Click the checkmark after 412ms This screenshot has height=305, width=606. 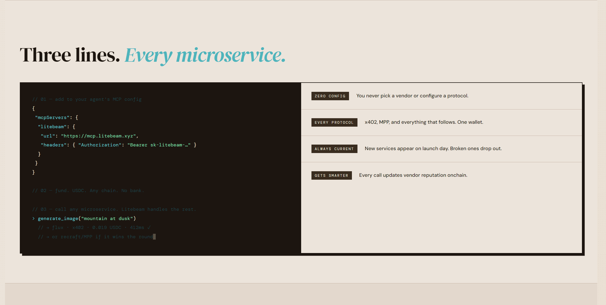[149, 227]
